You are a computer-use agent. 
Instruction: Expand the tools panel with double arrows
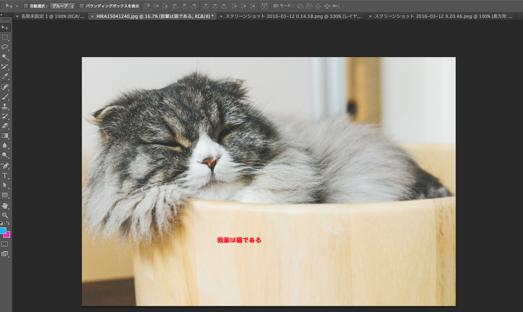tap(2, 15)
